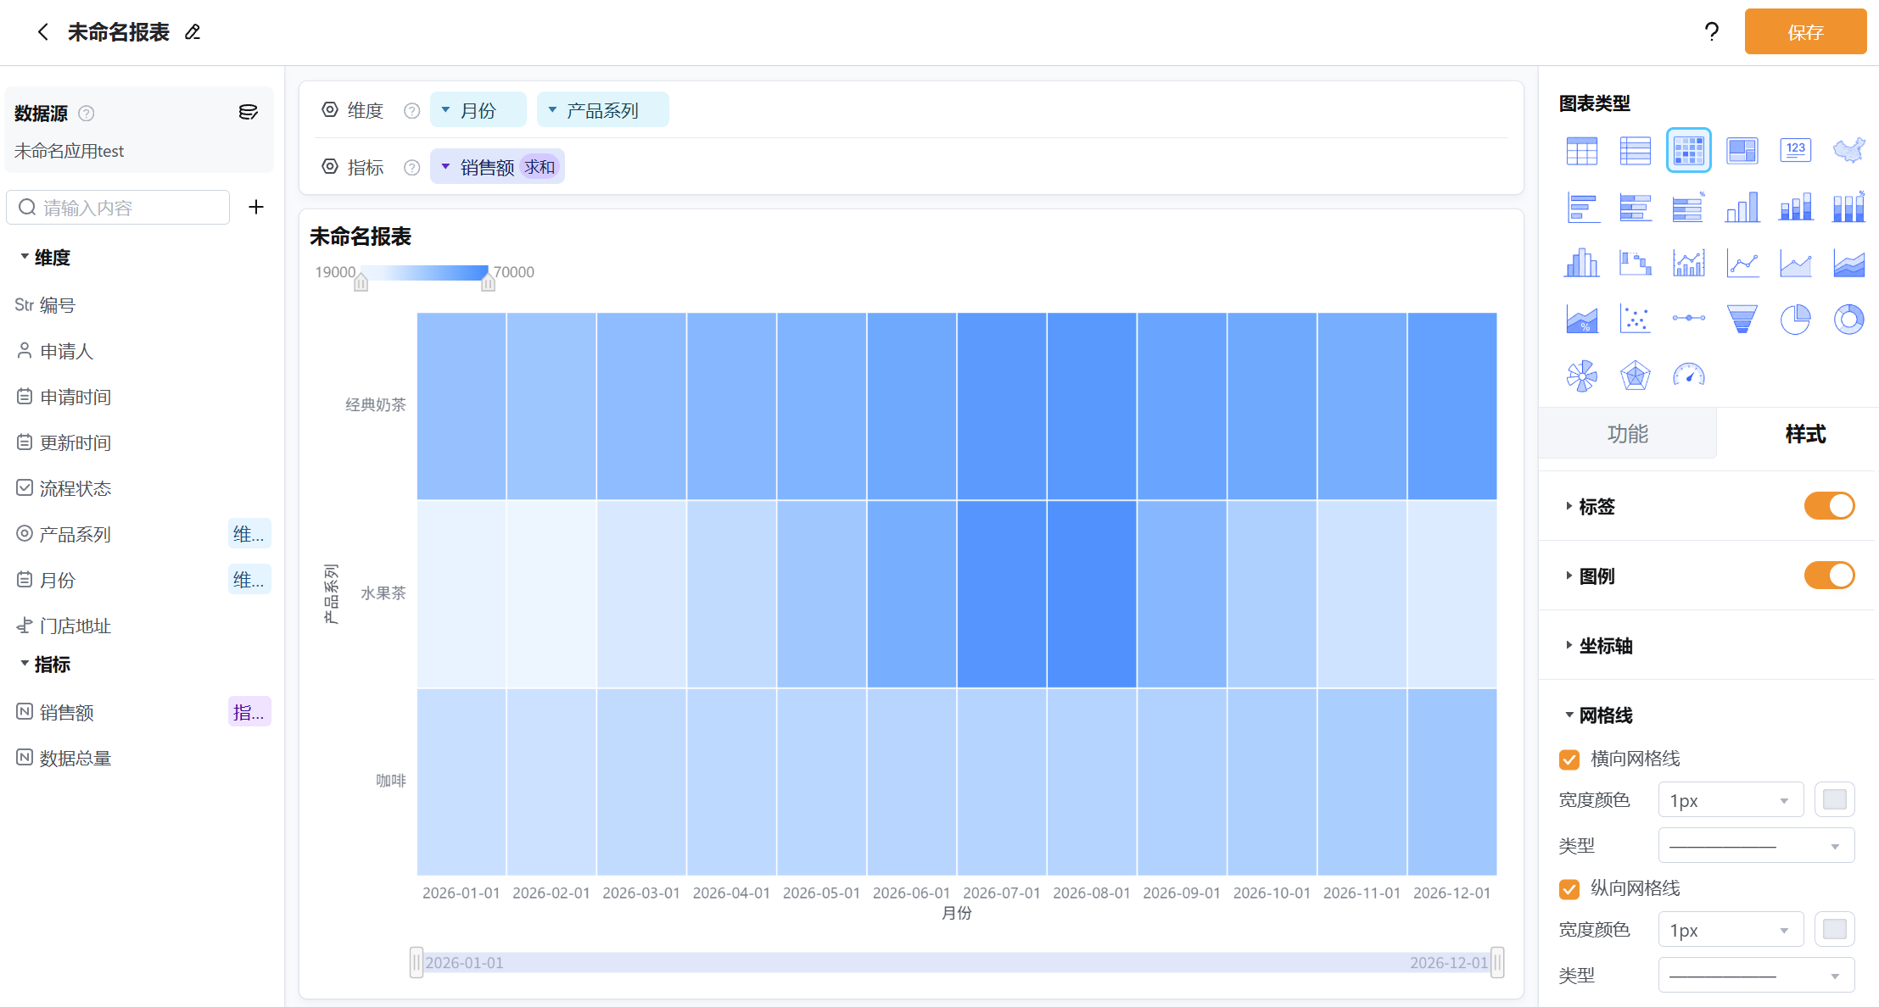Image resolution: width=1879 pixels, height=1007 pixels.
Task: Choose the donut ring chart type
Action: point(1848,320)
